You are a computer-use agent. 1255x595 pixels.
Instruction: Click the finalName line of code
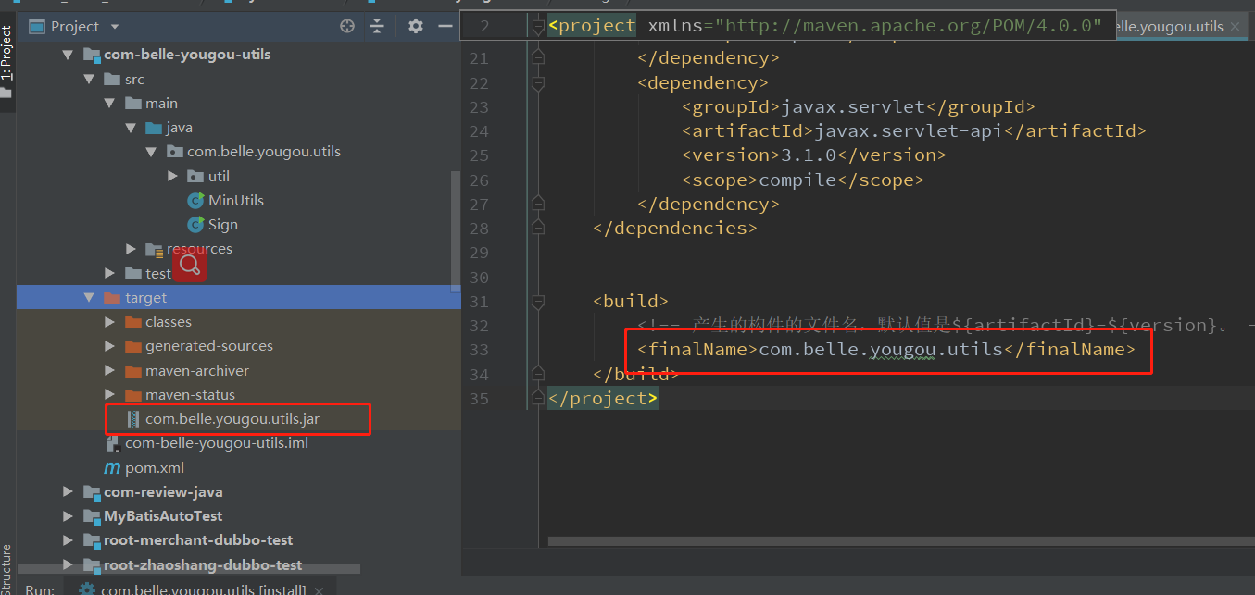885,349
